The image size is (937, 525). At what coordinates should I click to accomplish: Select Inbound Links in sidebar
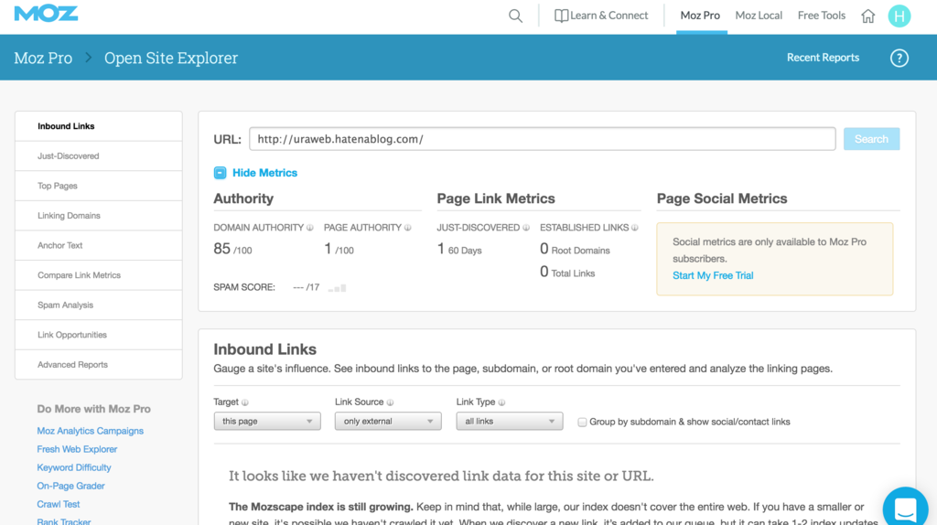99,126
